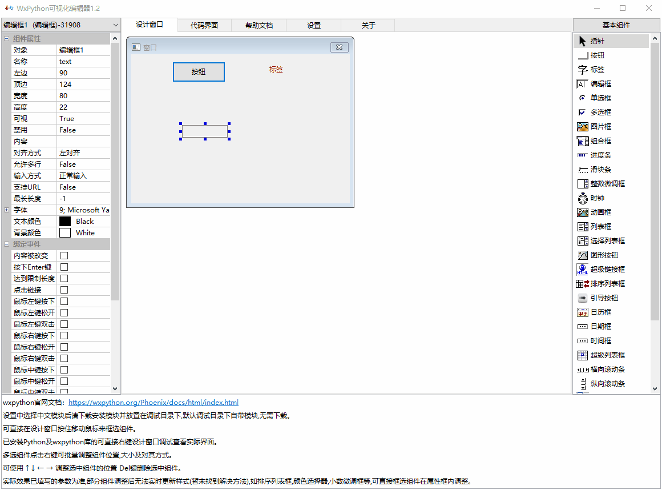Change the 允许多行 value False
Viewport: 662px width, 490px height.
coord(83,164)
